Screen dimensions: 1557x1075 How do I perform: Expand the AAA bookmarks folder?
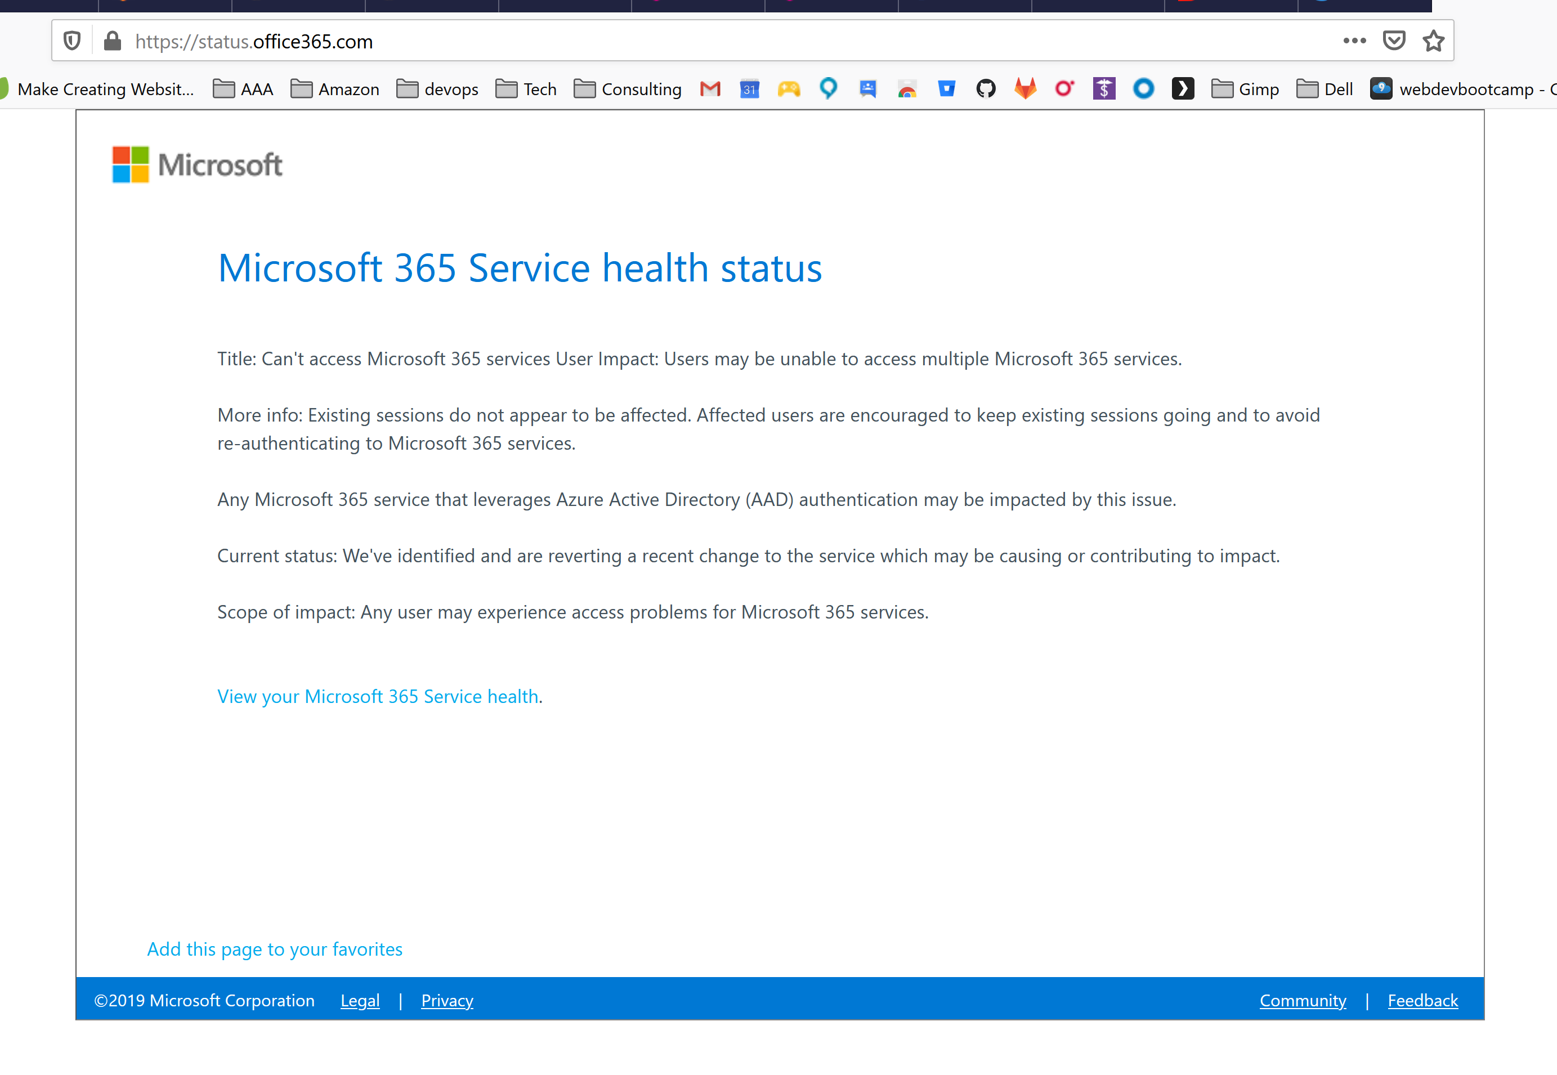pos(243,89)
